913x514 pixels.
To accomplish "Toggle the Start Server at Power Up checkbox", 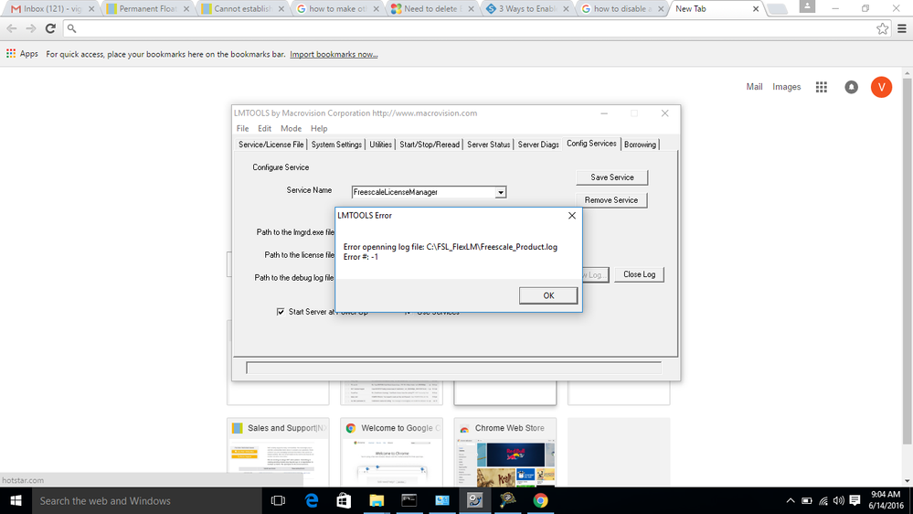I will [x=280, y=312].
